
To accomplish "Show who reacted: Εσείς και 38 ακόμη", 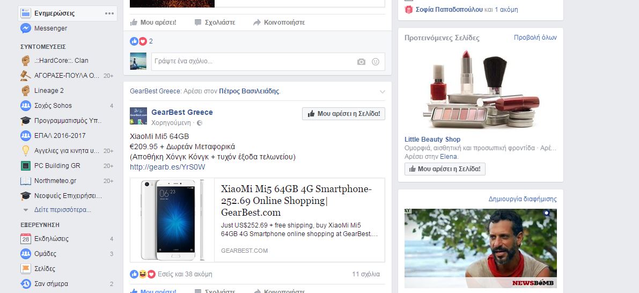I will coord(185,274).
